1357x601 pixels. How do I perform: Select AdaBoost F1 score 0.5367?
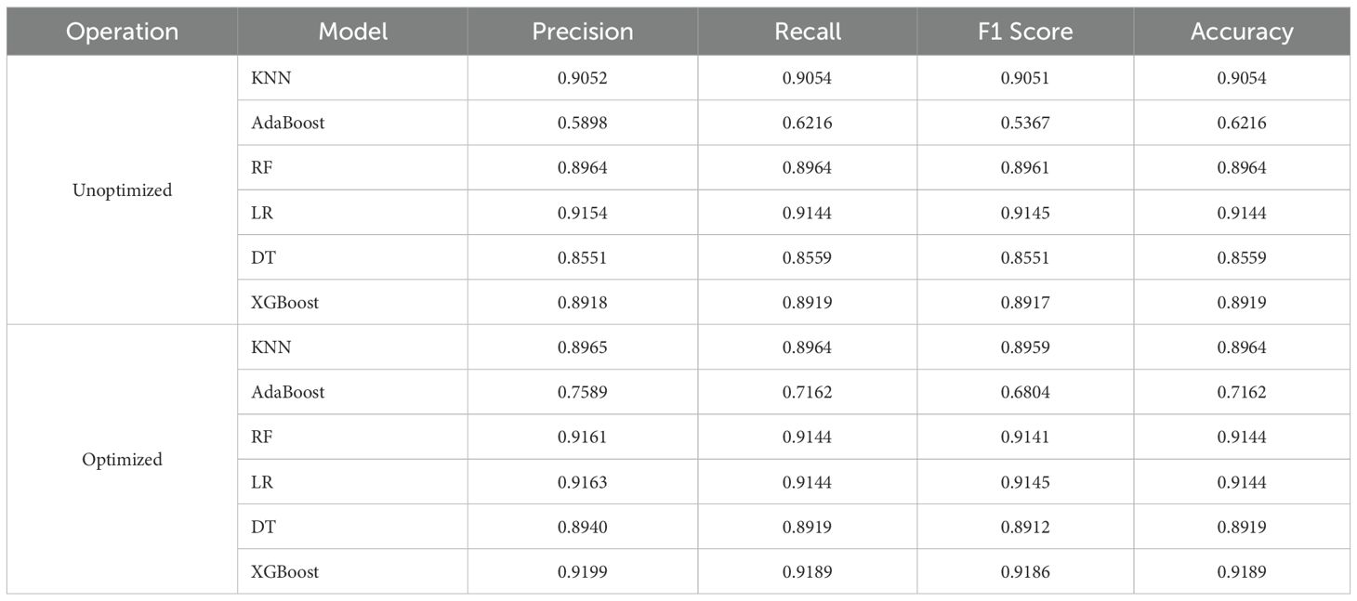[1025, 124]
